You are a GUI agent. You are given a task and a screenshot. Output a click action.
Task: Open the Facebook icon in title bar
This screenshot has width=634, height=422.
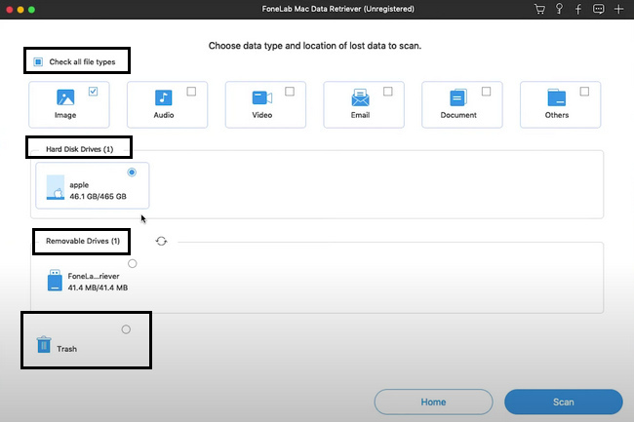click(x=578, y=9)
